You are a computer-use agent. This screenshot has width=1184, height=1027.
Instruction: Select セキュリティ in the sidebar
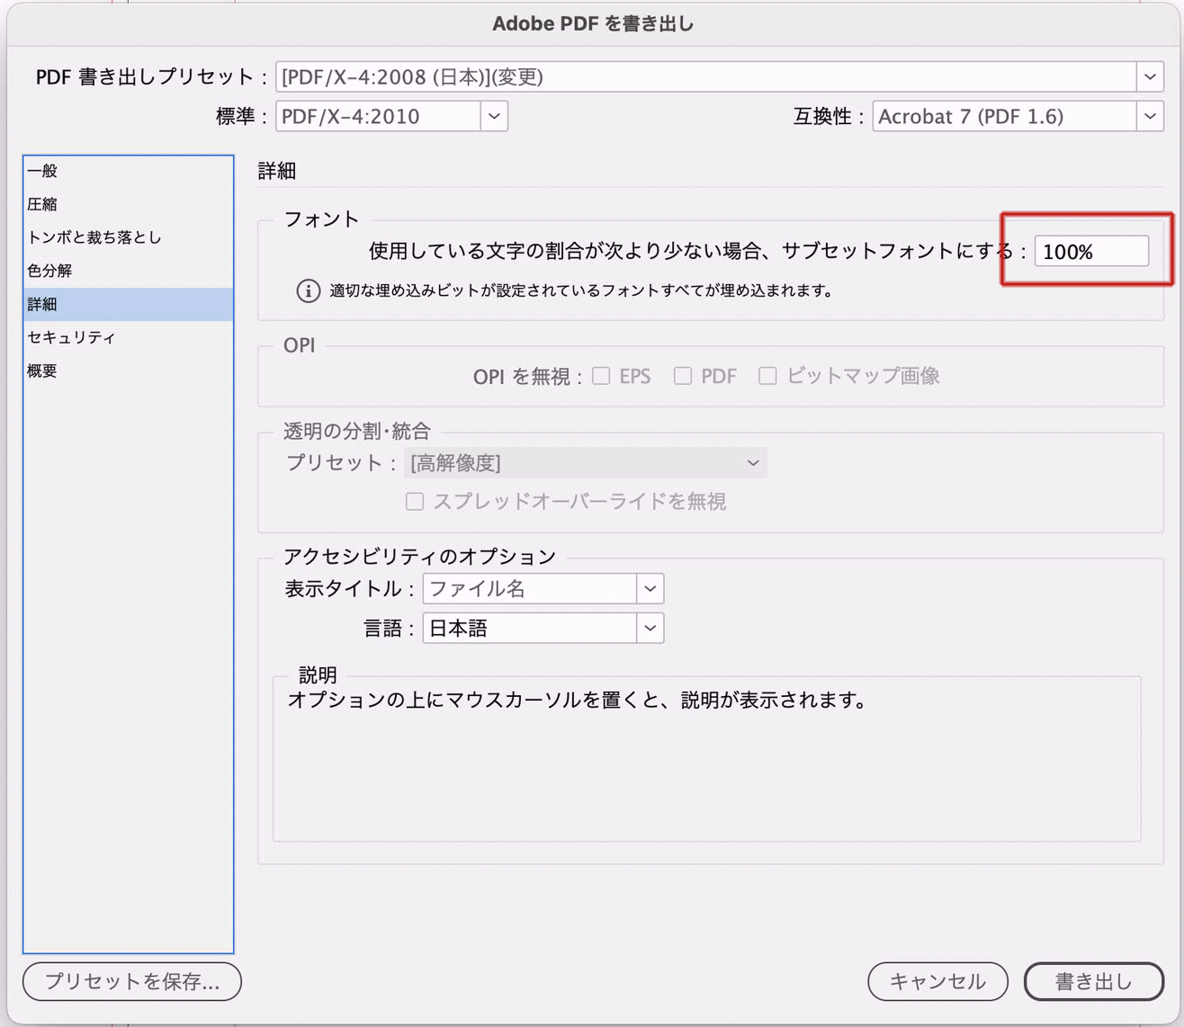tap(71, 337)
